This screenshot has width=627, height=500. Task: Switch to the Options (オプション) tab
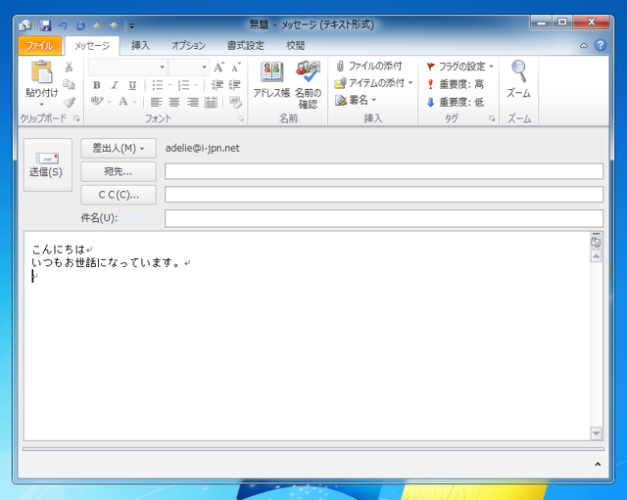pos(189,46)
